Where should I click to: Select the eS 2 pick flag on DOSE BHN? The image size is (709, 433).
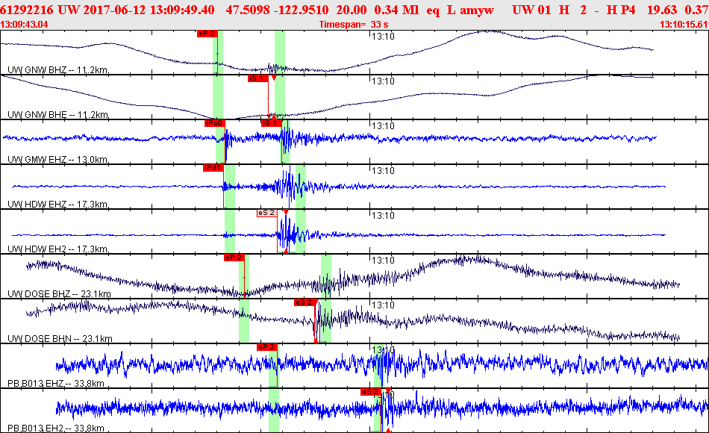304,302
